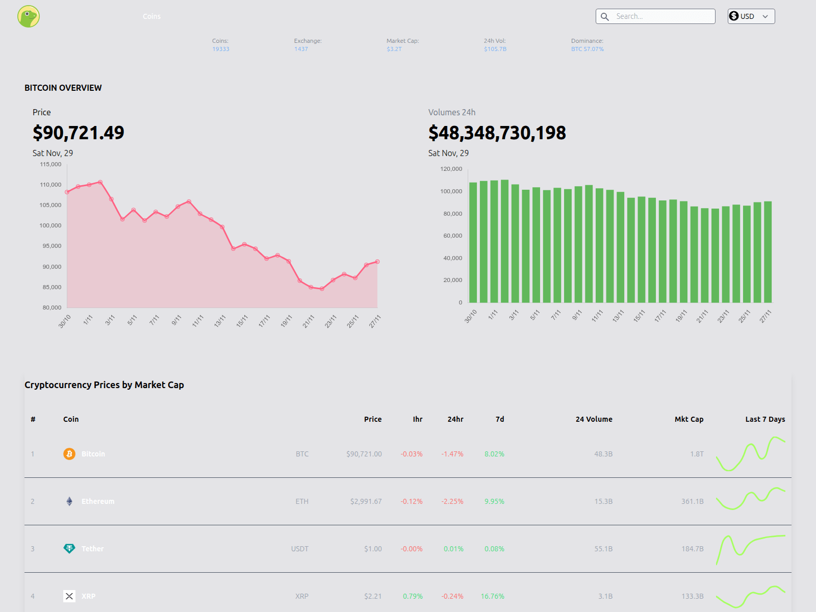Screen dimensions: 816x612
Task: Open the USD currency dropdown
Action: (x=751, y=16)
